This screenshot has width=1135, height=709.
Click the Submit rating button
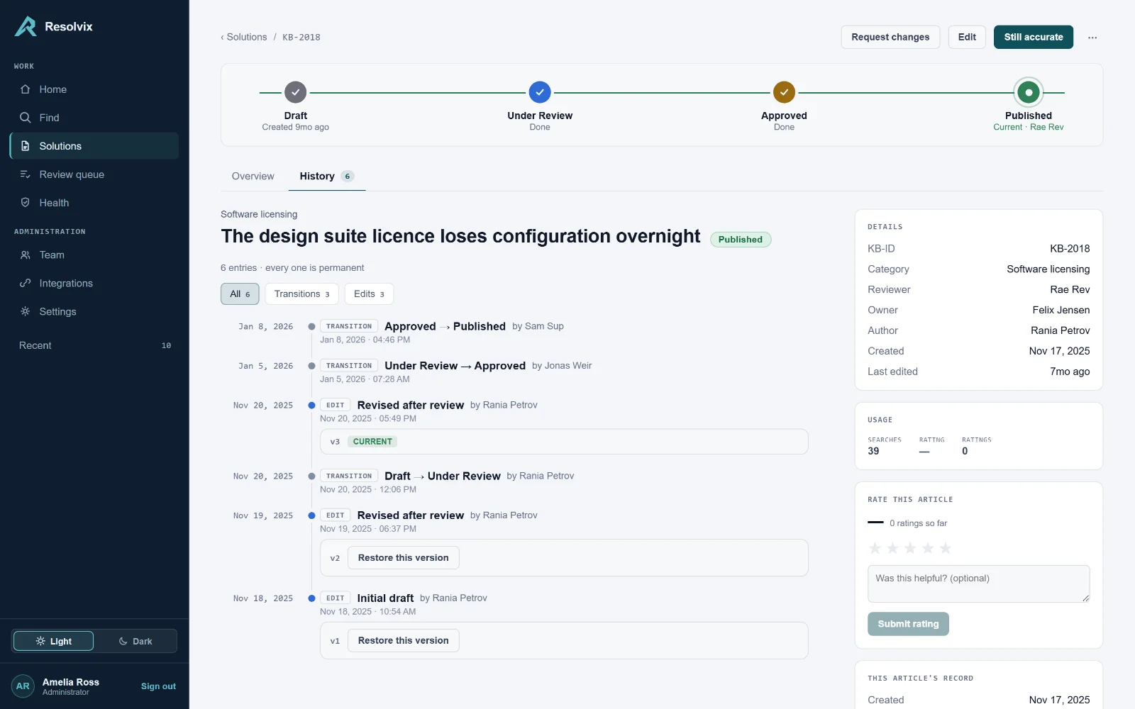pyautogui.click(x=908, y=624)
